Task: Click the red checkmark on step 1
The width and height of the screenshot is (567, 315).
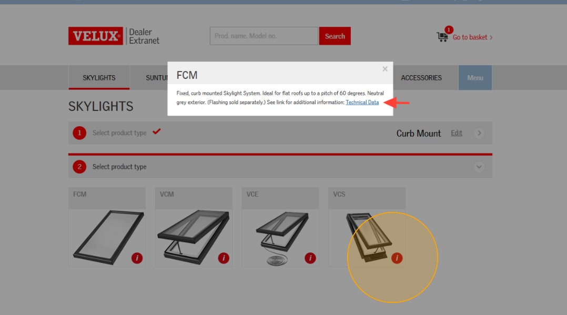Action: pyautogui.click(x=157, y=131)
